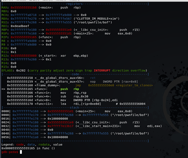Select comment address 0x555555556004
This screenshot has height=158, width=188.
[133, 104]
